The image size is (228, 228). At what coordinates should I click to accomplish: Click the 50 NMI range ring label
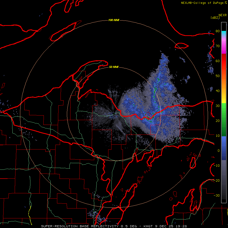click(114, 67)
